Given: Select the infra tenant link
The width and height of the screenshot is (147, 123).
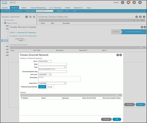Looking at the screenshot, I should (x=67, y=11).
